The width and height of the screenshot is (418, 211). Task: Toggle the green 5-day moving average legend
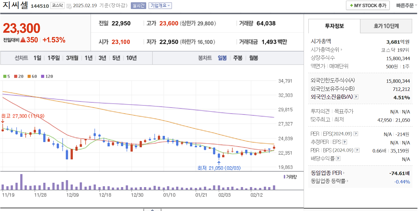tap(4, 76)
